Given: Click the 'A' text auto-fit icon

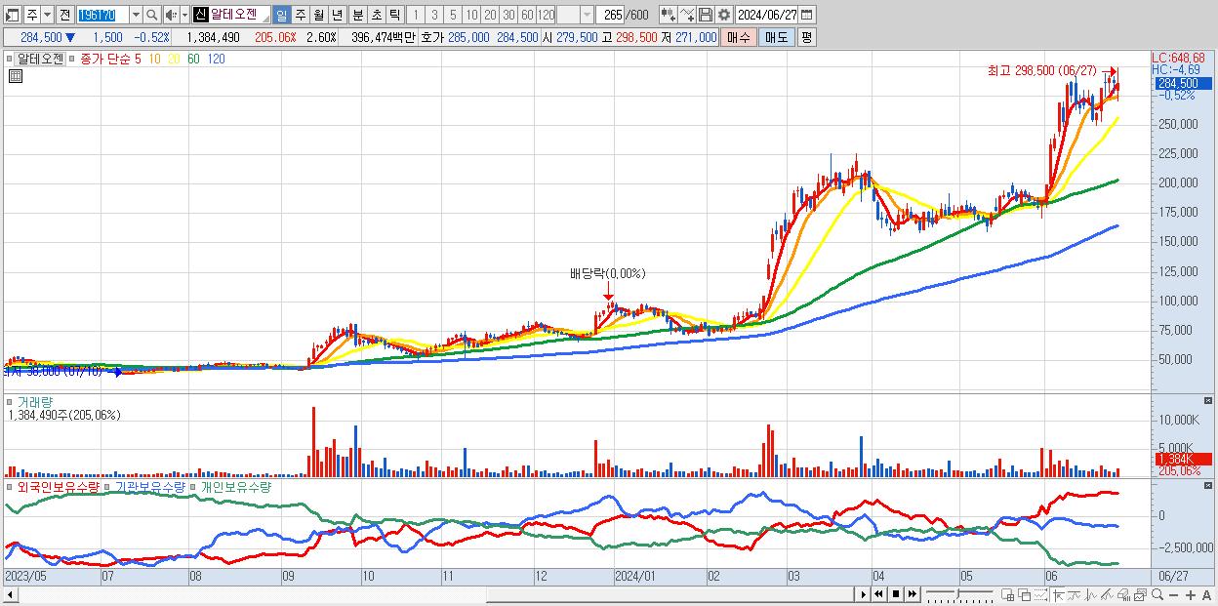Looking at the screenshot, I should pos(1206,595).
